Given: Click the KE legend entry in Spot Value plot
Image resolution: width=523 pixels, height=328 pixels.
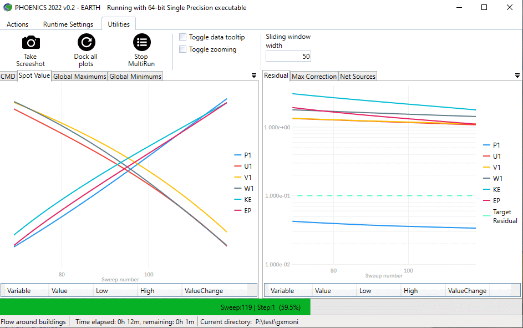Looking at the screenshot, I should (x=247, y=199).
